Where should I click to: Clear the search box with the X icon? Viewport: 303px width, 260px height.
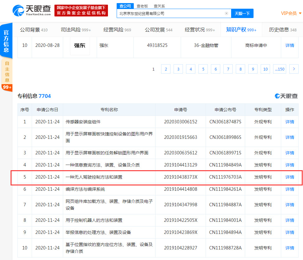pos(226,13)
